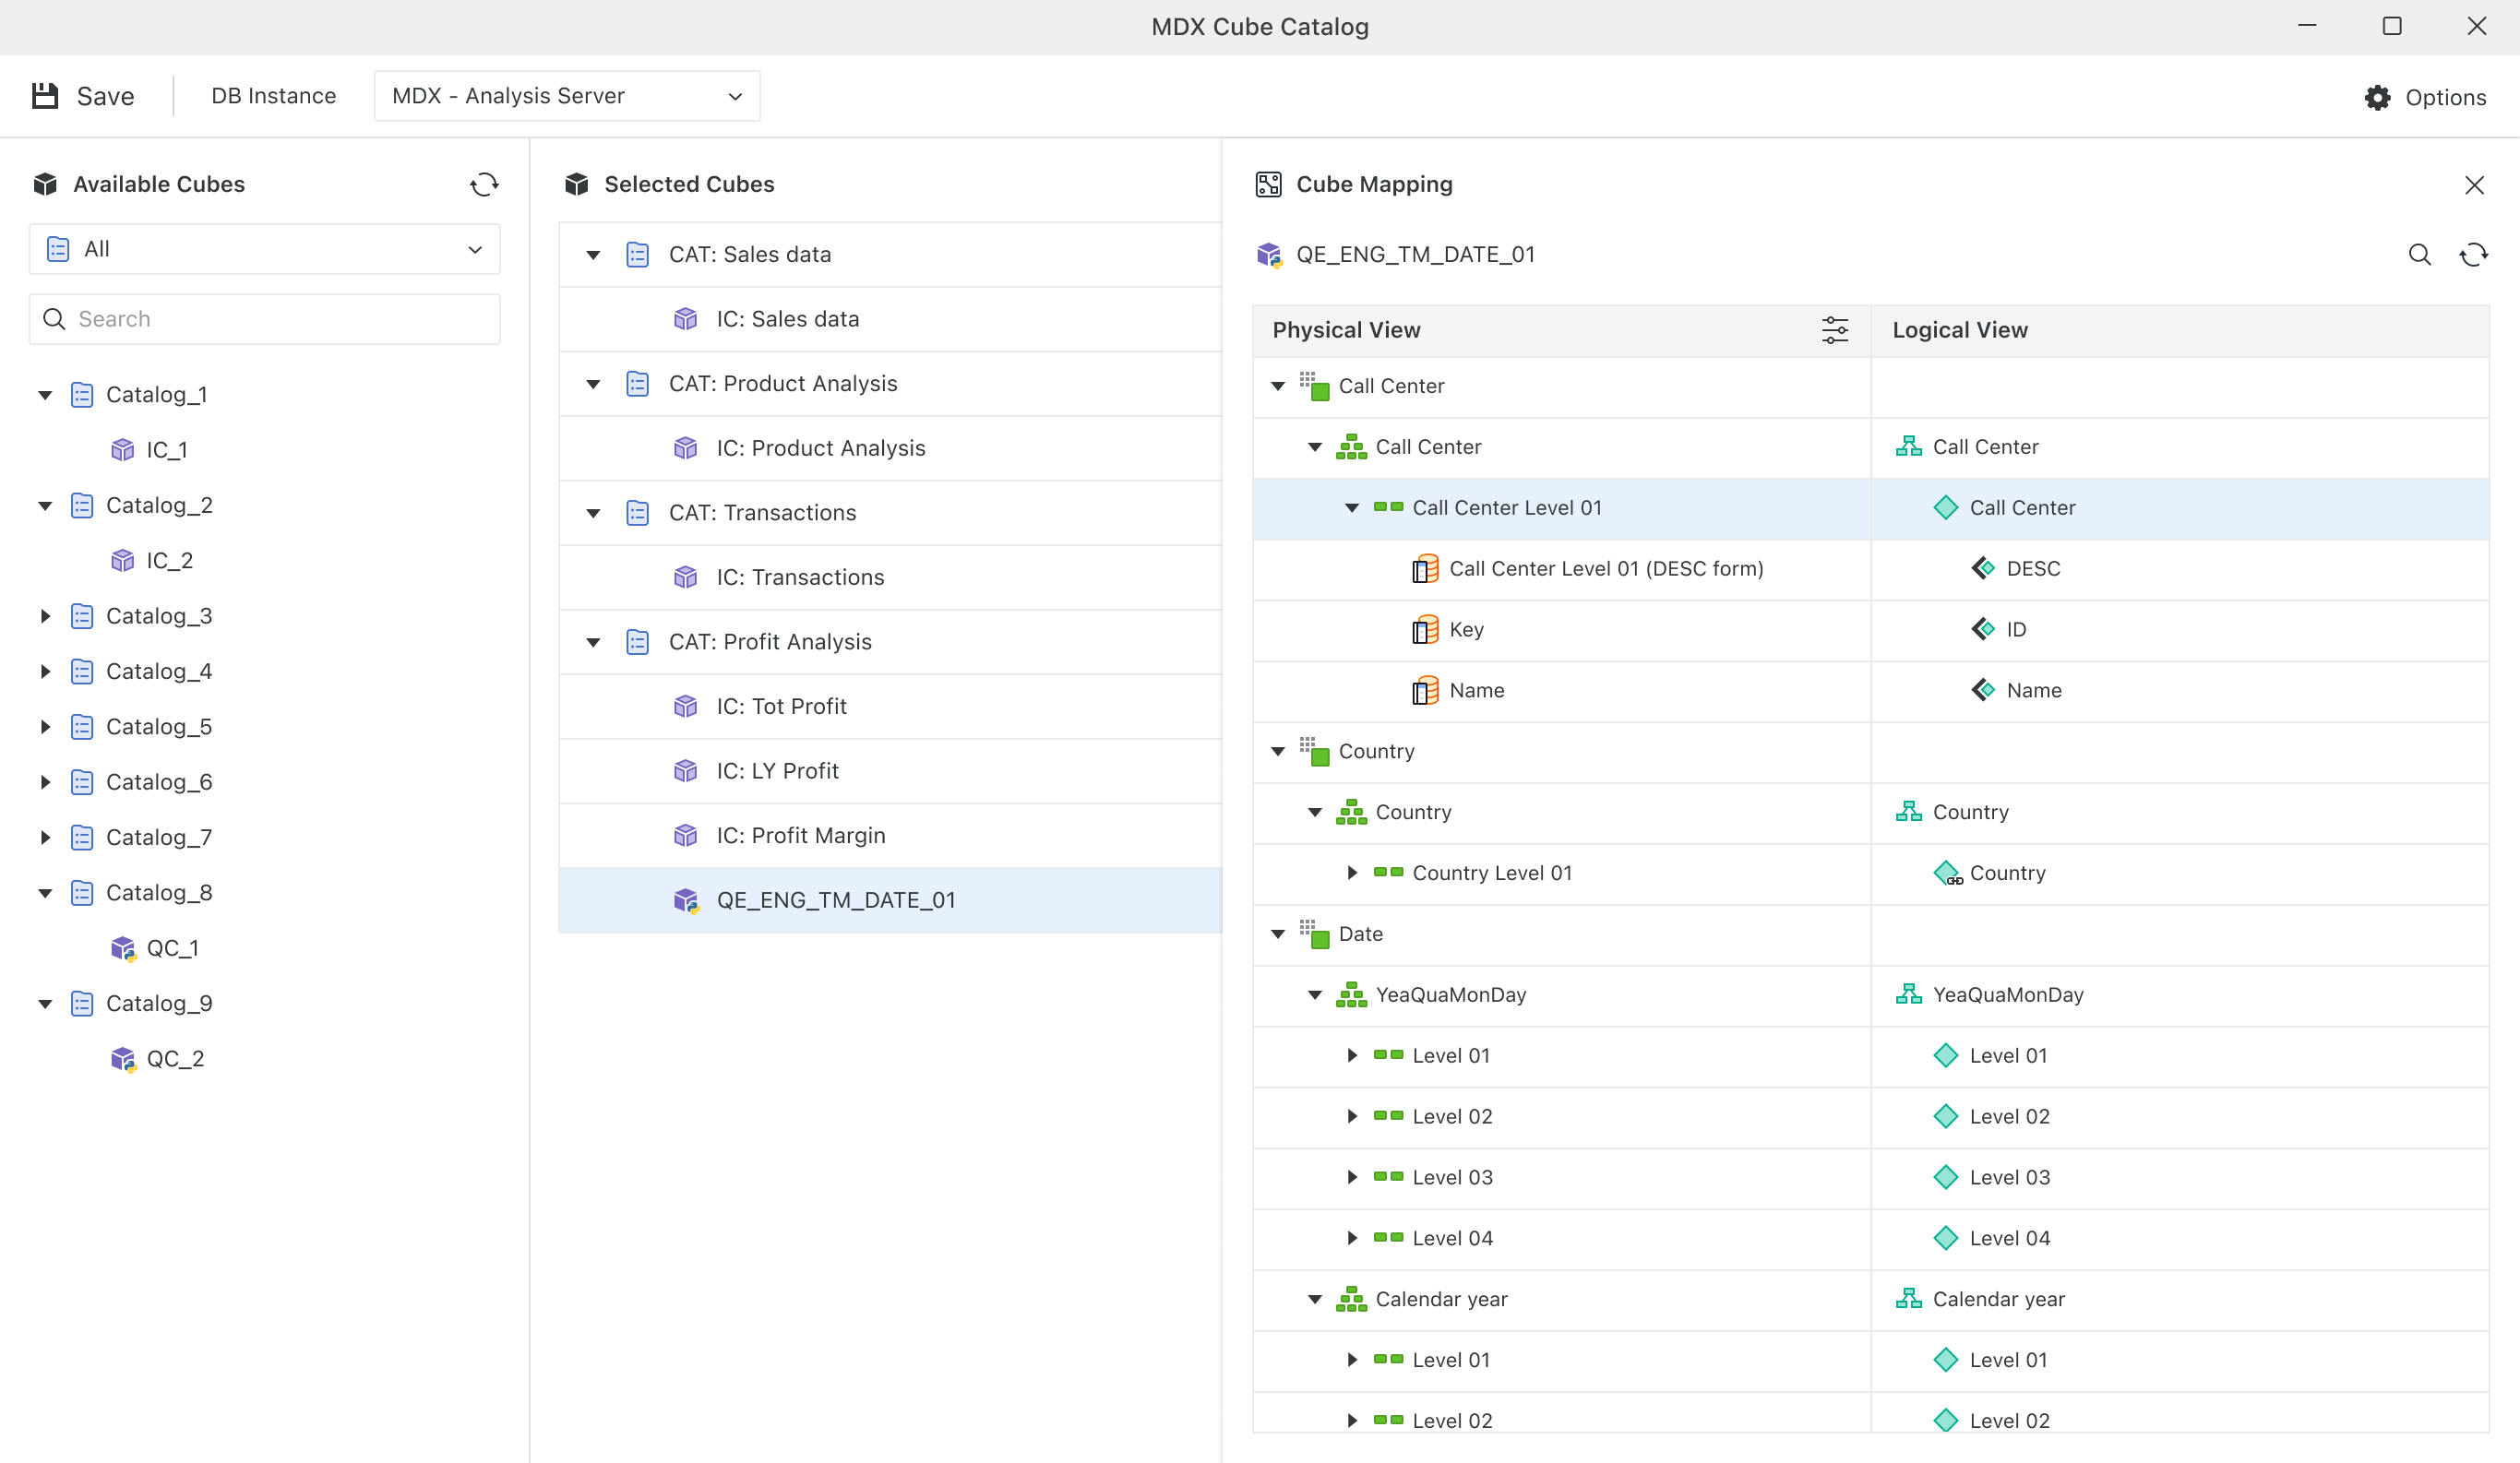Expand Country Level 01 row
Screen dimensions: 2520x1463
click(1352, 873)
